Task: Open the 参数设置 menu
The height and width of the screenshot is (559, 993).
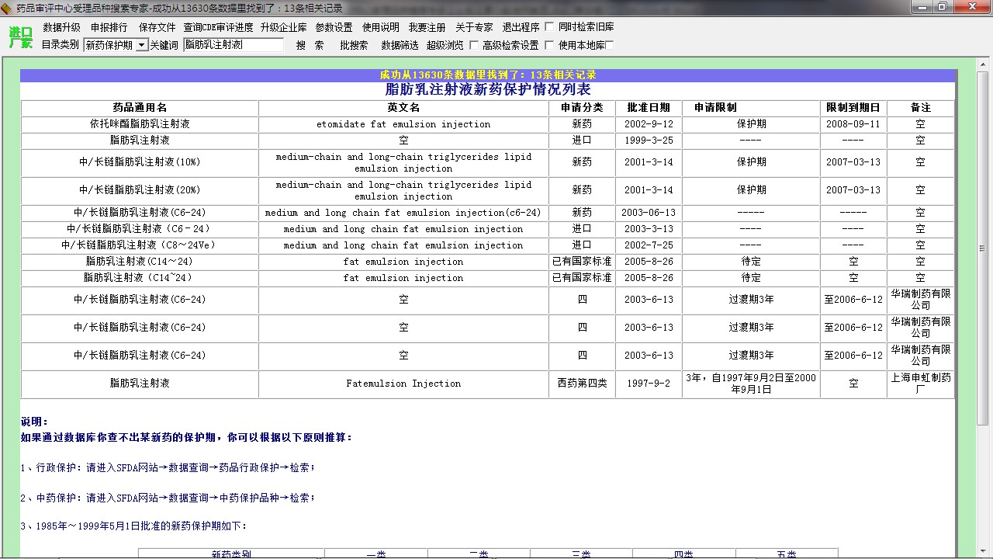Action: point(334,27)
